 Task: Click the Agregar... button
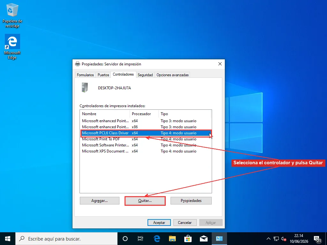tap(100, 201)
